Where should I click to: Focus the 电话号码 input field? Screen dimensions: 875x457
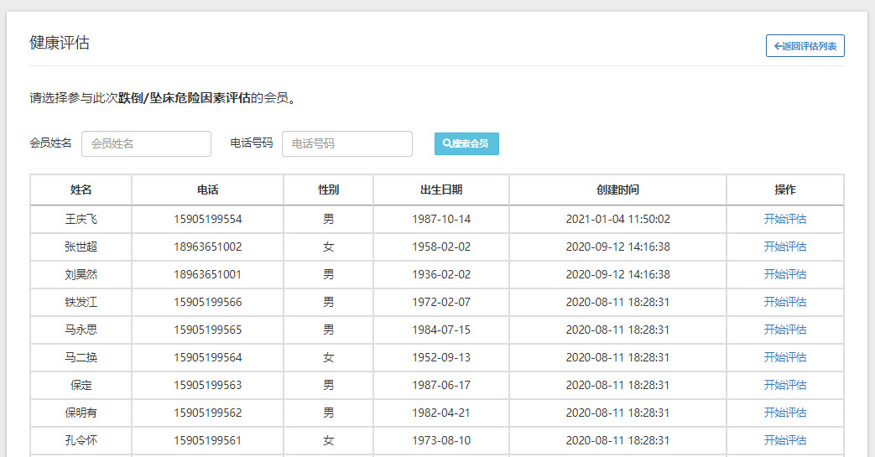pos(346,143)
